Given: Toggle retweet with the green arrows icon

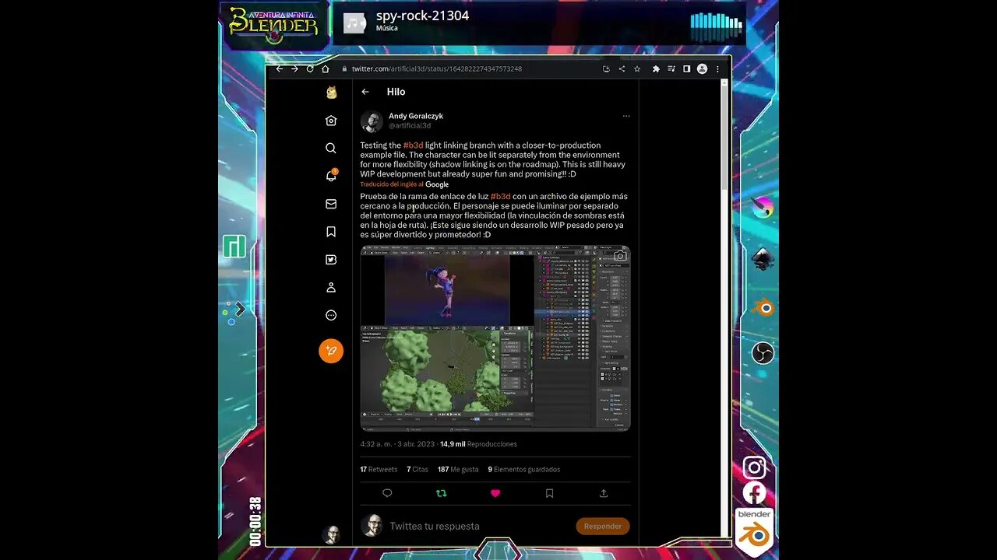Looking at the screenshot, I should [x=441, y=493].
